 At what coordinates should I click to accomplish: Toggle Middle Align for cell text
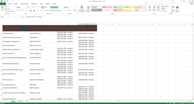pyautogui.click(x=41, y=7)
